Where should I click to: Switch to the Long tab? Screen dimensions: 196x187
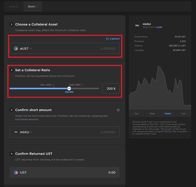[x=14, y=7]
